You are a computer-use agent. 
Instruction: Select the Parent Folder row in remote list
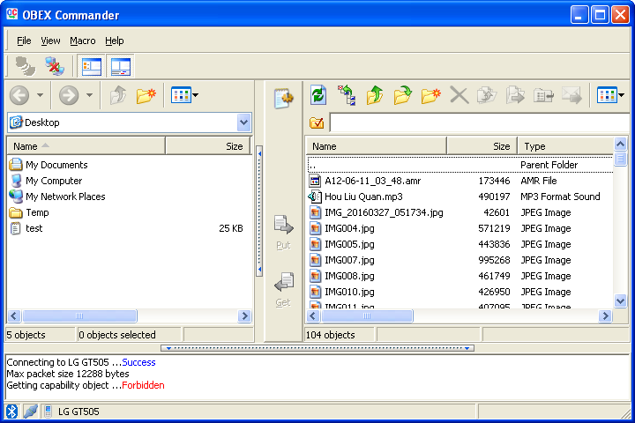coord(460,165)
